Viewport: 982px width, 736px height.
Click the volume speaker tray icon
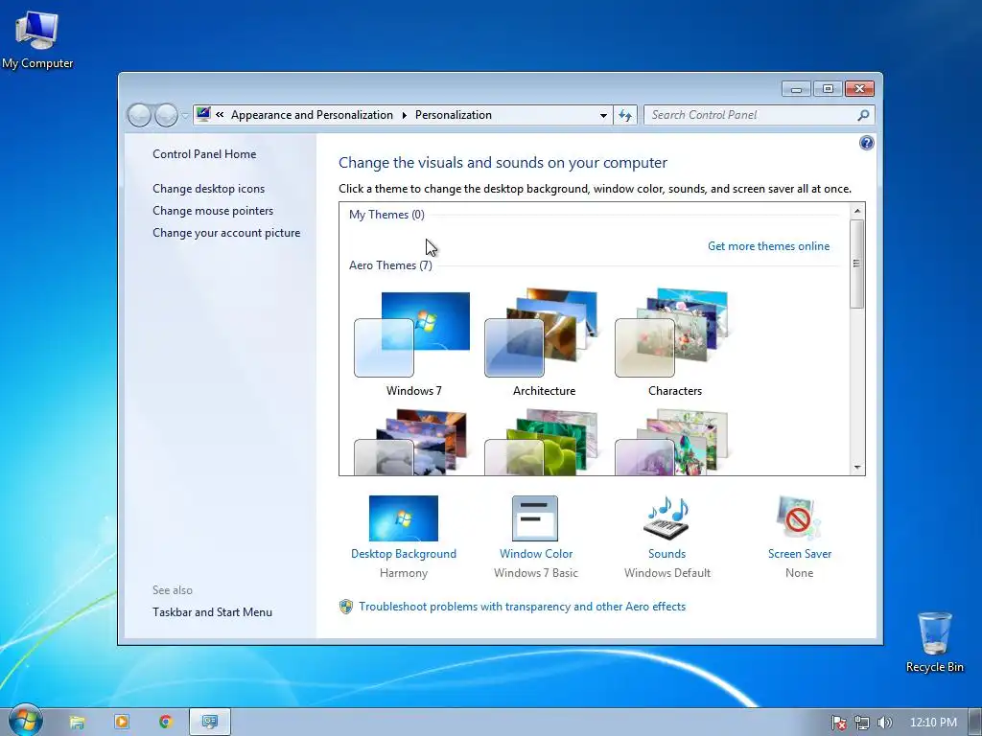(884, 723)
